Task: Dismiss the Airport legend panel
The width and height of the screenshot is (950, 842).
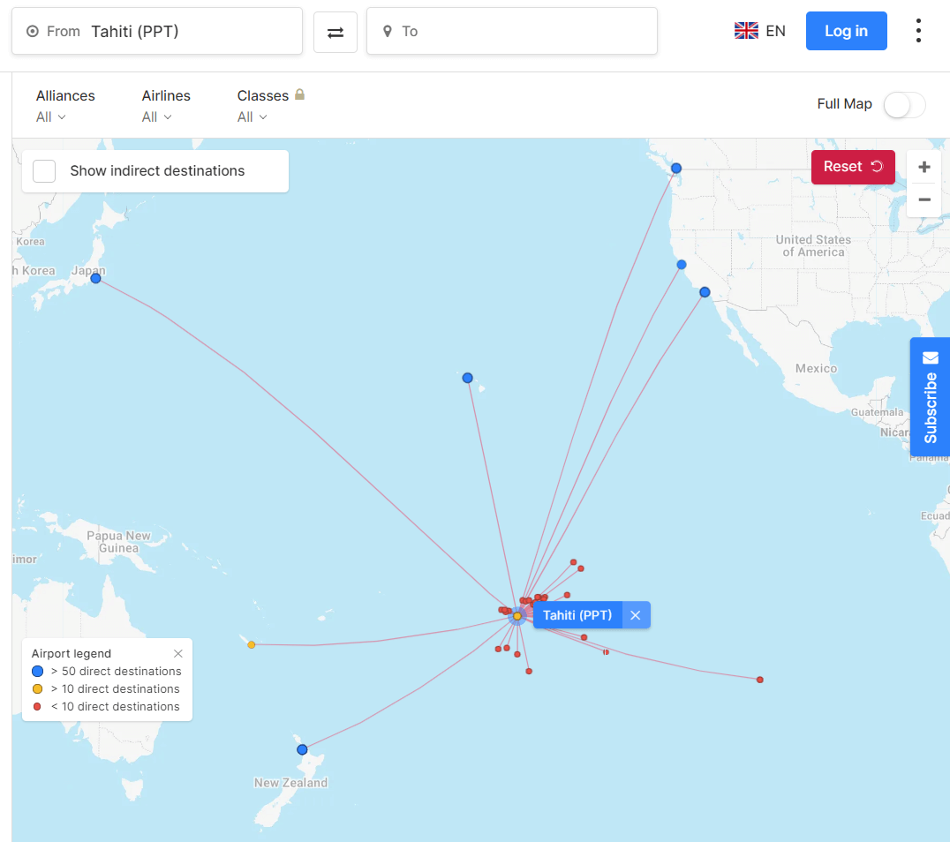Action: click(x=177, y=653)
